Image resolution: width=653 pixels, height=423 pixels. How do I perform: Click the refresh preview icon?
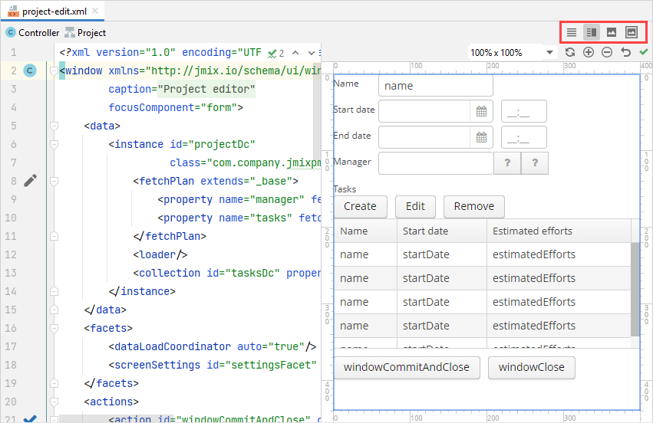pos(569,52)
